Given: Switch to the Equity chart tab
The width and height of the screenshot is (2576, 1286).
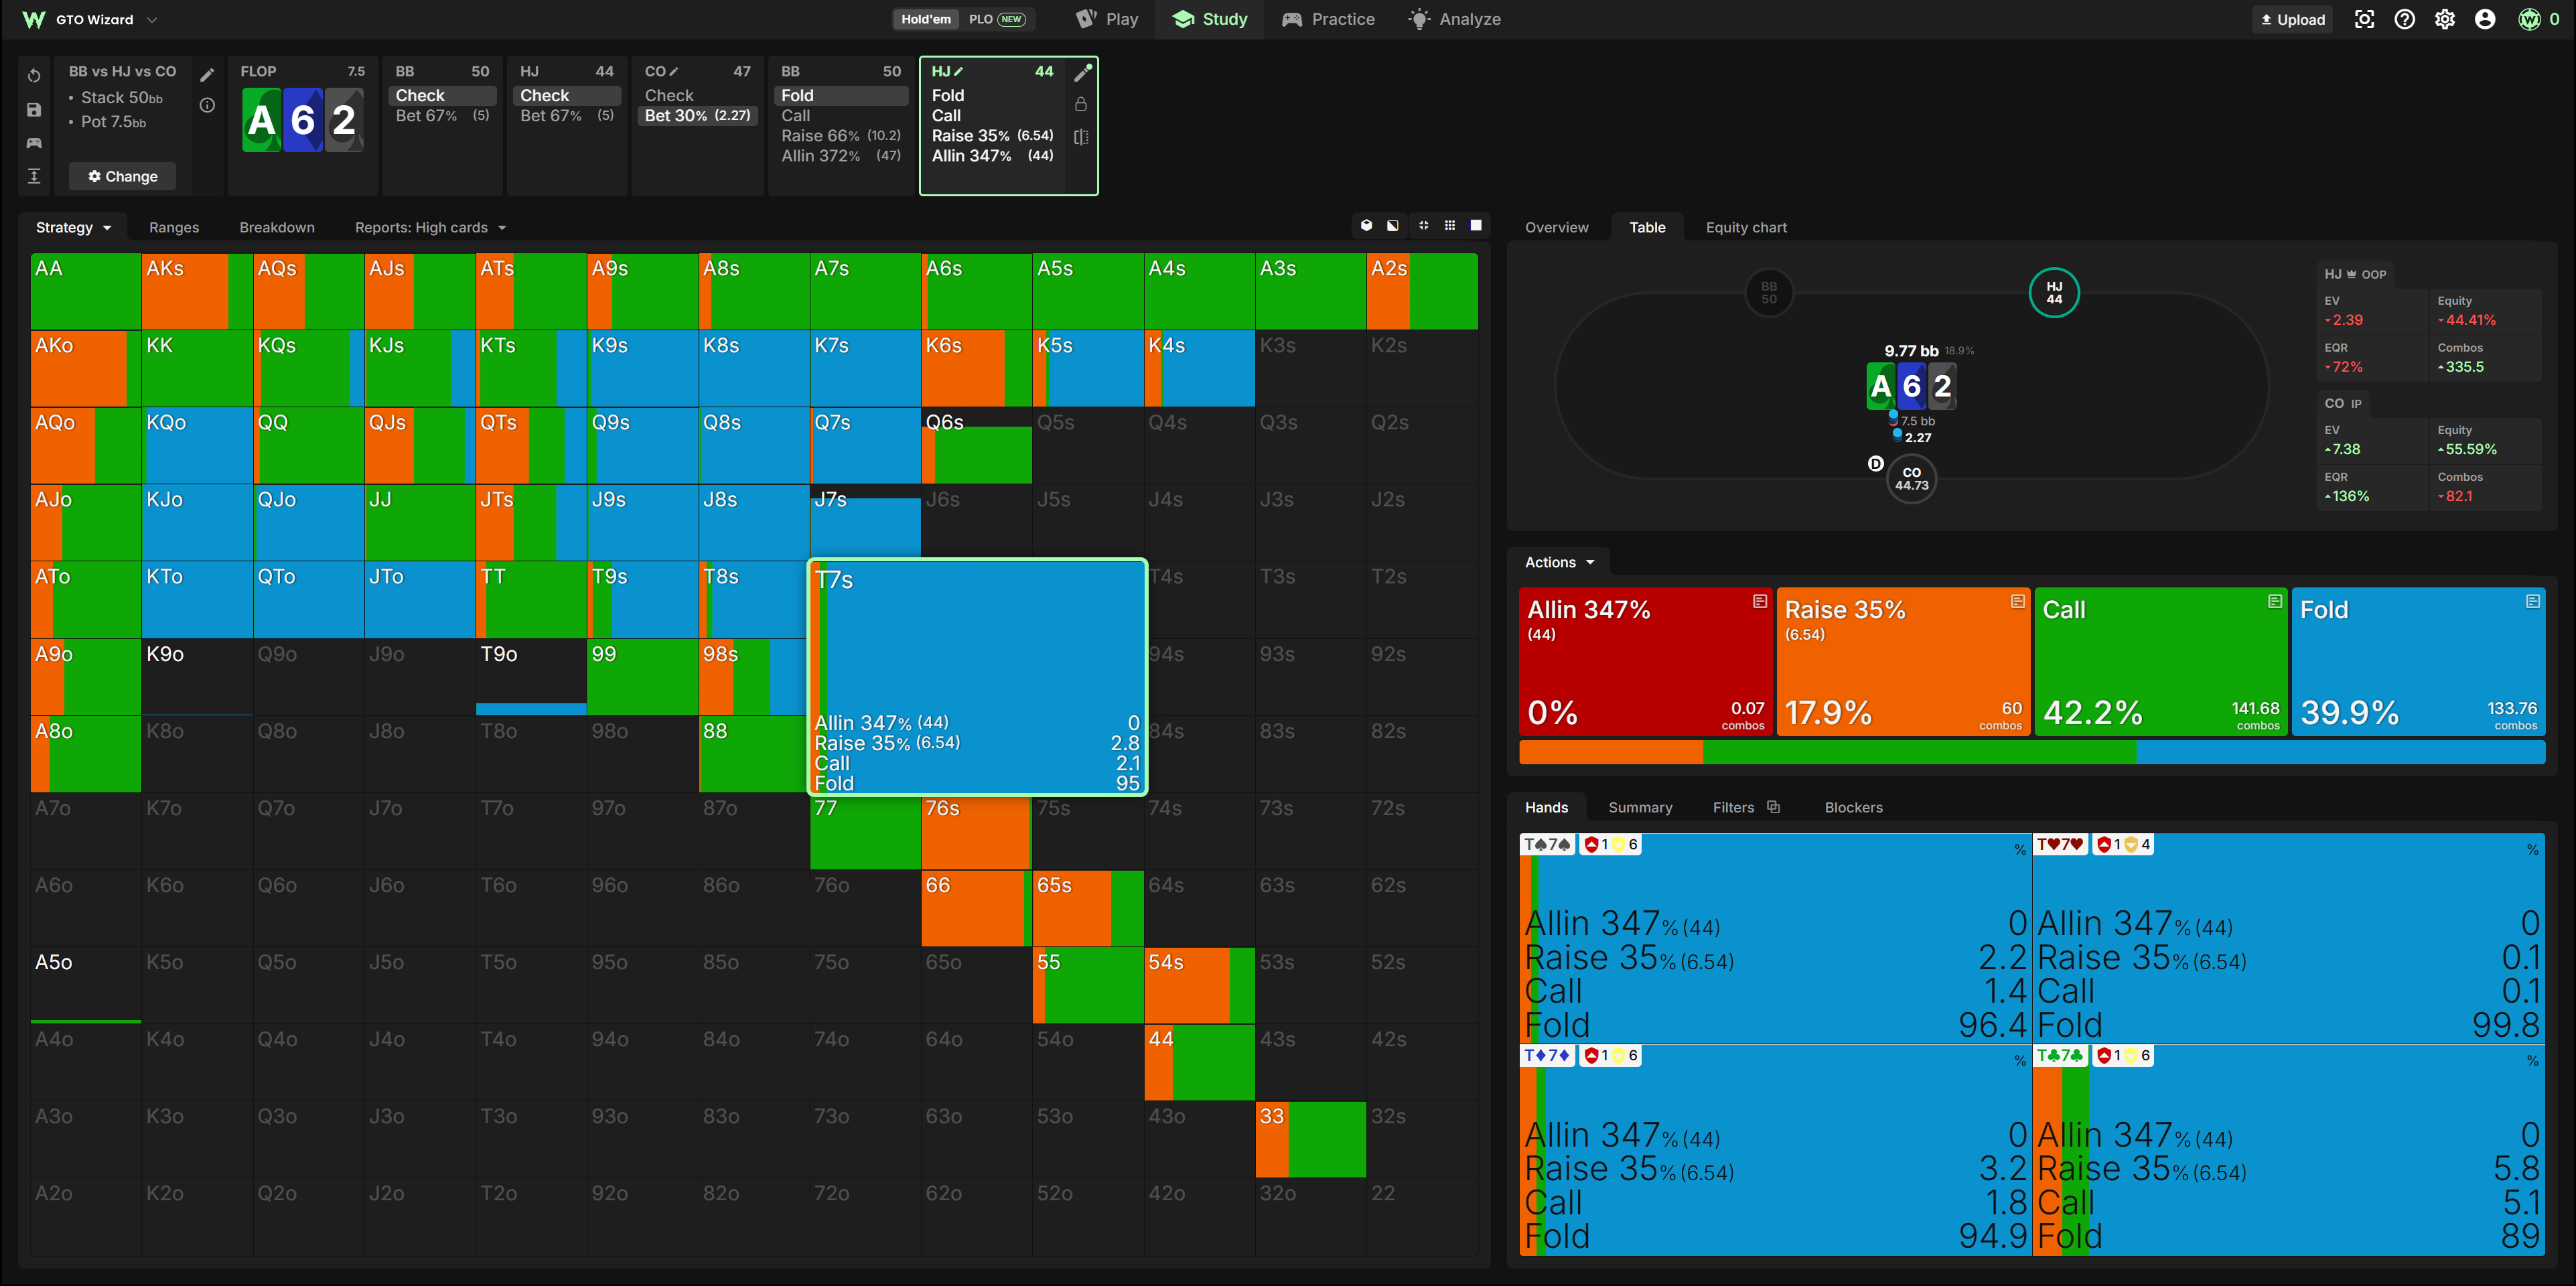Looking at the screenshot, I should click(1745, 227).
